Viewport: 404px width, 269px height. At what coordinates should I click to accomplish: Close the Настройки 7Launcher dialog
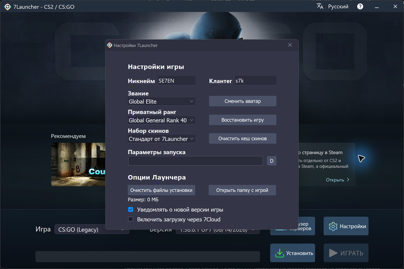(x=290, y=45)
